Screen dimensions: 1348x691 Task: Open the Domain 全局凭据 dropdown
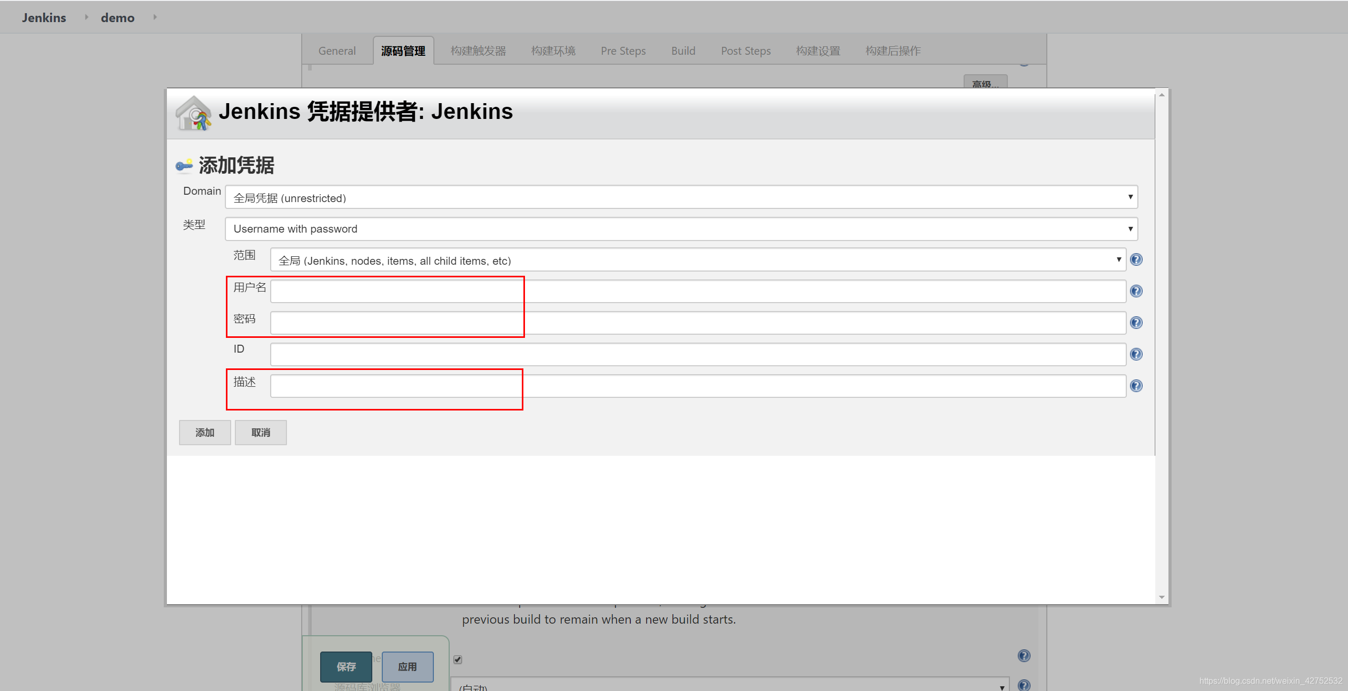pyautogui.click(x=681, y=197)
